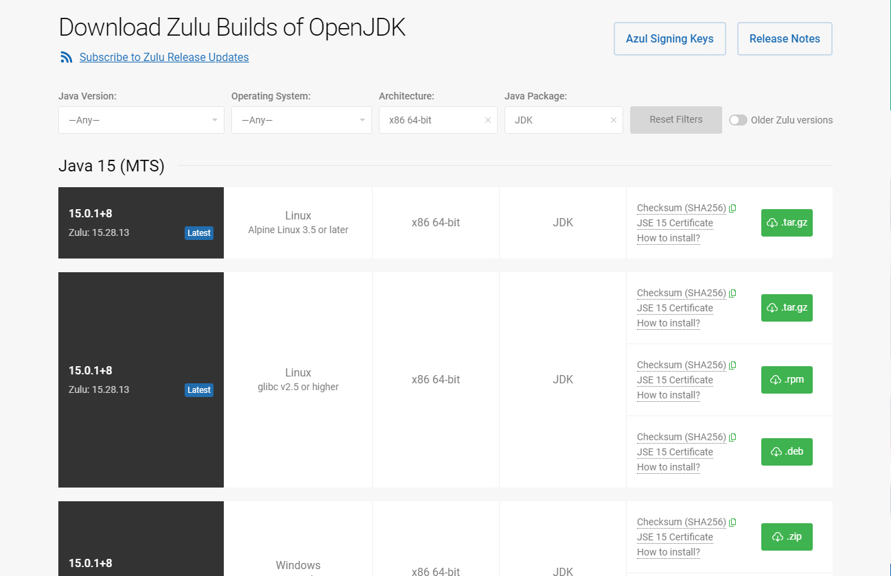
Task: Open How to install for Alpine build
Action: click(669, 238)
